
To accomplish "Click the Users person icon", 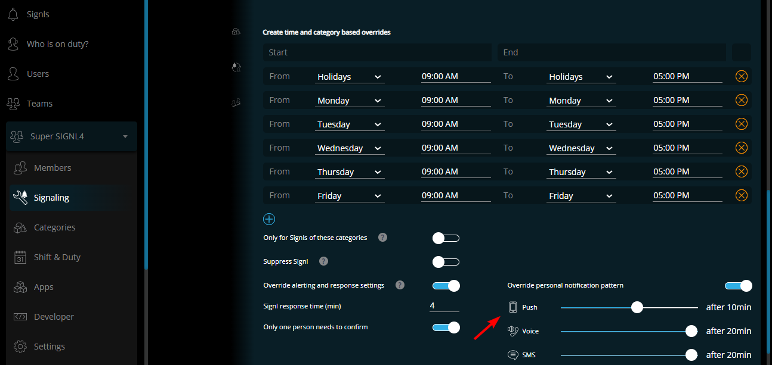I will pos(14,74).
